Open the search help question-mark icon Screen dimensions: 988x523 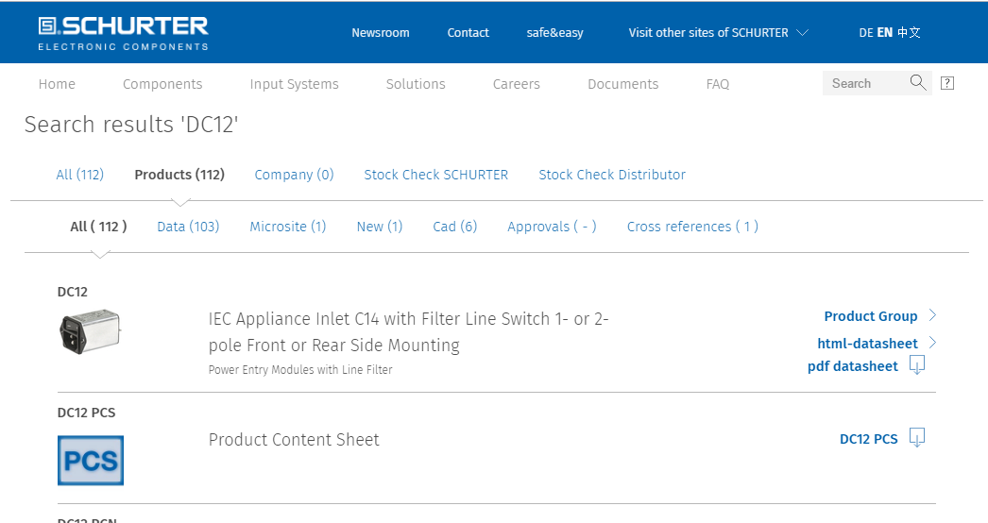pos(947,83)
